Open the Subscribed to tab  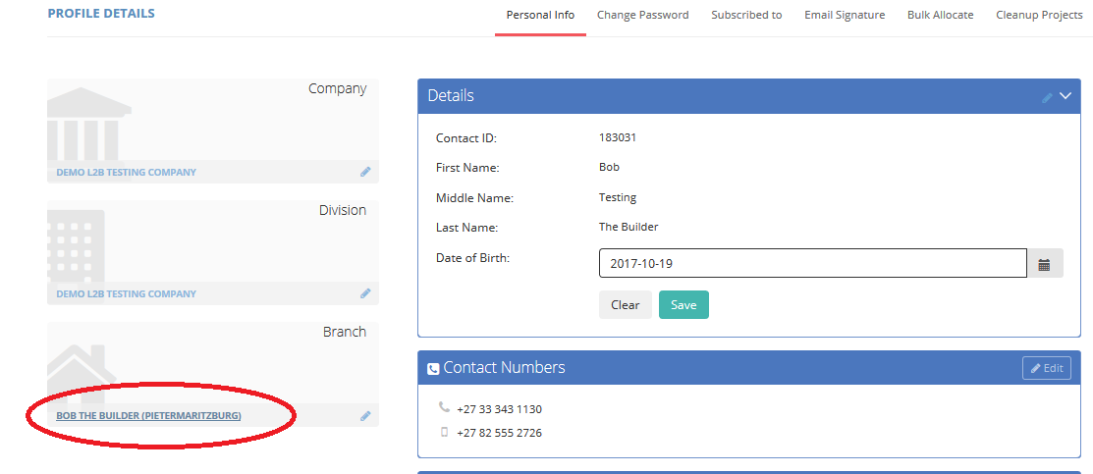tap(746, 15)
